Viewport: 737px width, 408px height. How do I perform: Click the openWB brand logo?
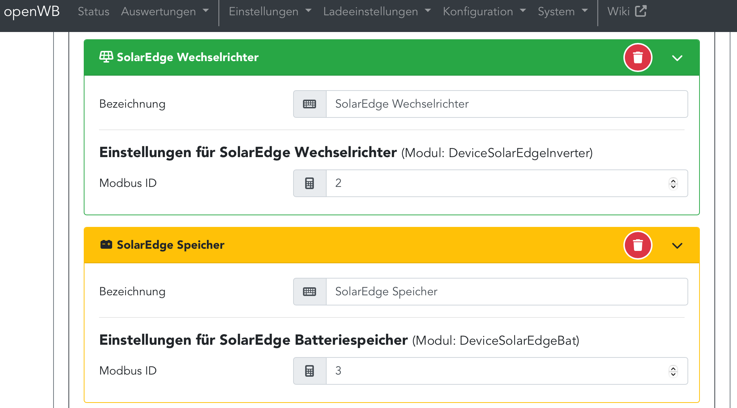[x=32, y=11]
